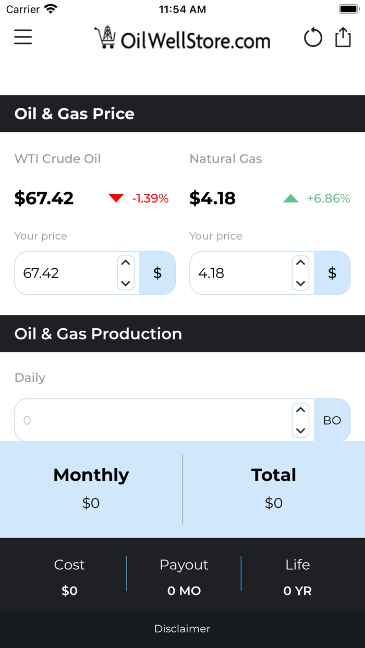The height and width of the screenshot is (648, 365).
Task: Increase the daily barrels of oil value
Action: coord(300,411)
